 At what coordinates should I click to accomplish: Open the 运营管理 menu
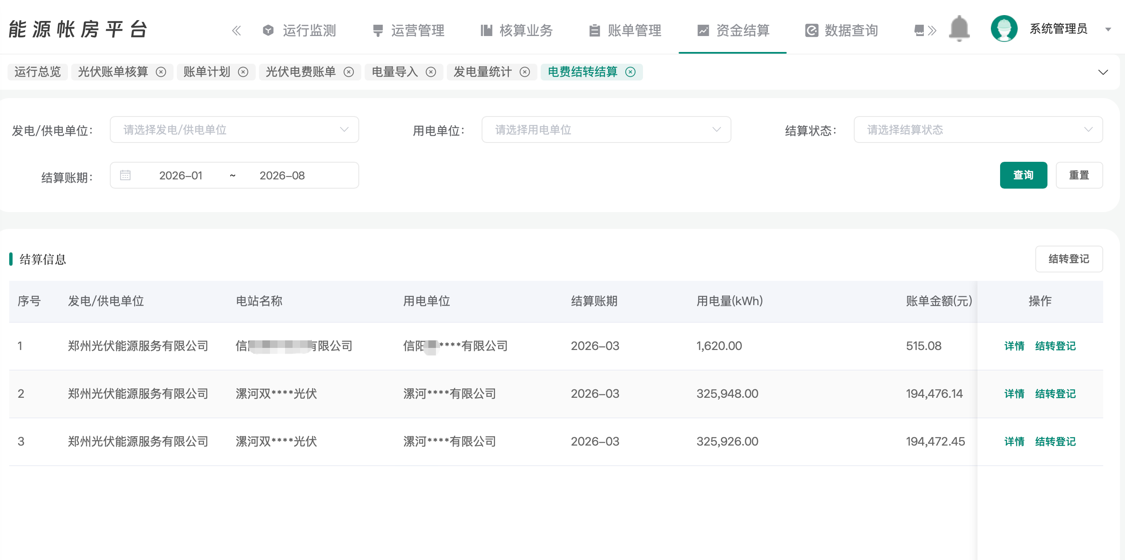pos(408,31)
